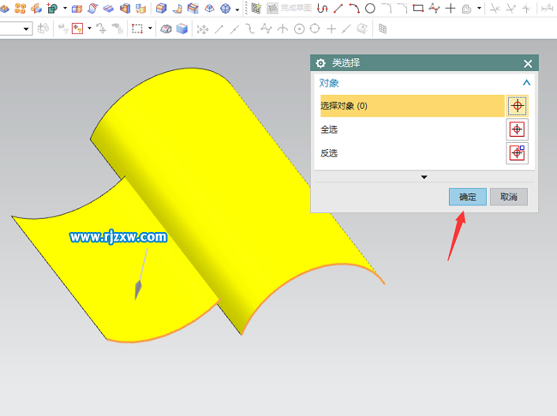Close the 类选择 dialog
The image size is (557, 416).
coord(528,63)
